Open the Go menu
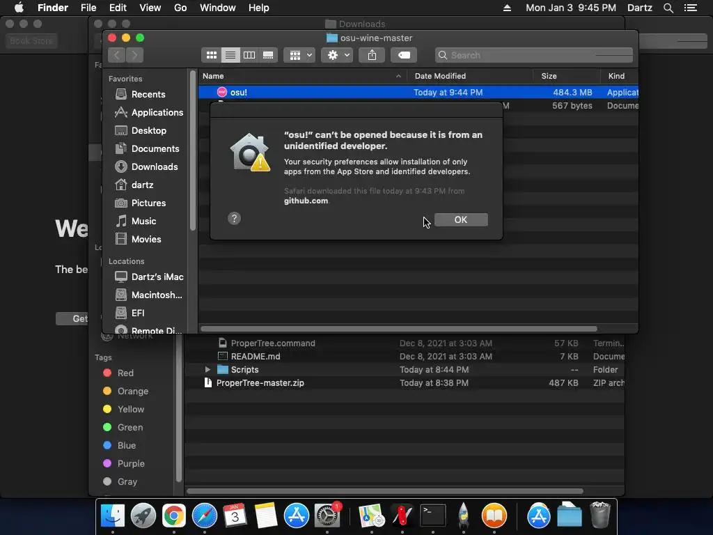Viewport: 713px width, 535px height. tap(180, 8)
